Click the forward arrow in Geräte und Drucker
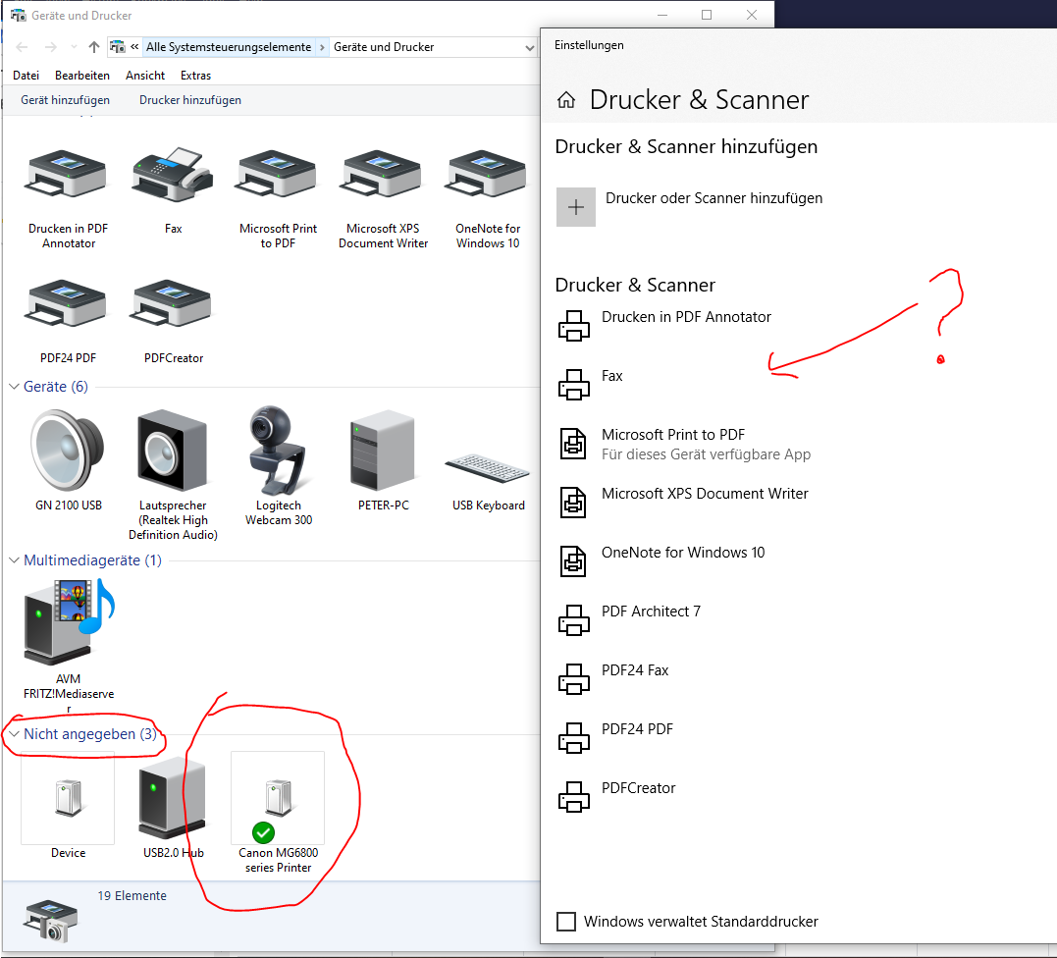 coord(51,47)
